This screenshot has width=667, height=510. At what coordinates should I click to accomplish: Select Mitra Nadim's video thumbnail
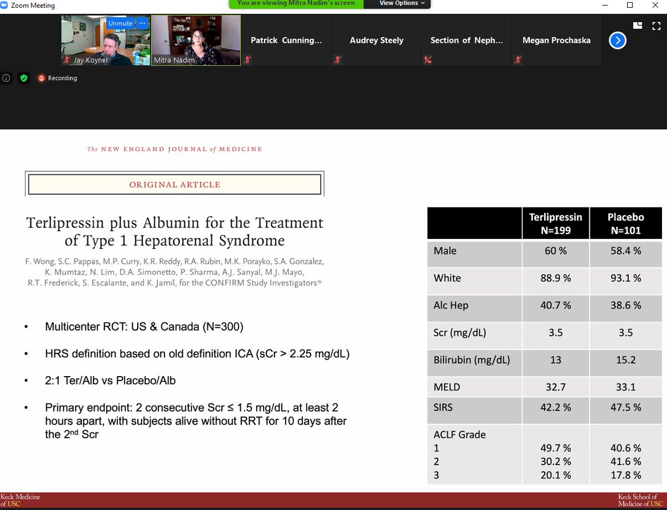click(196, 41)
